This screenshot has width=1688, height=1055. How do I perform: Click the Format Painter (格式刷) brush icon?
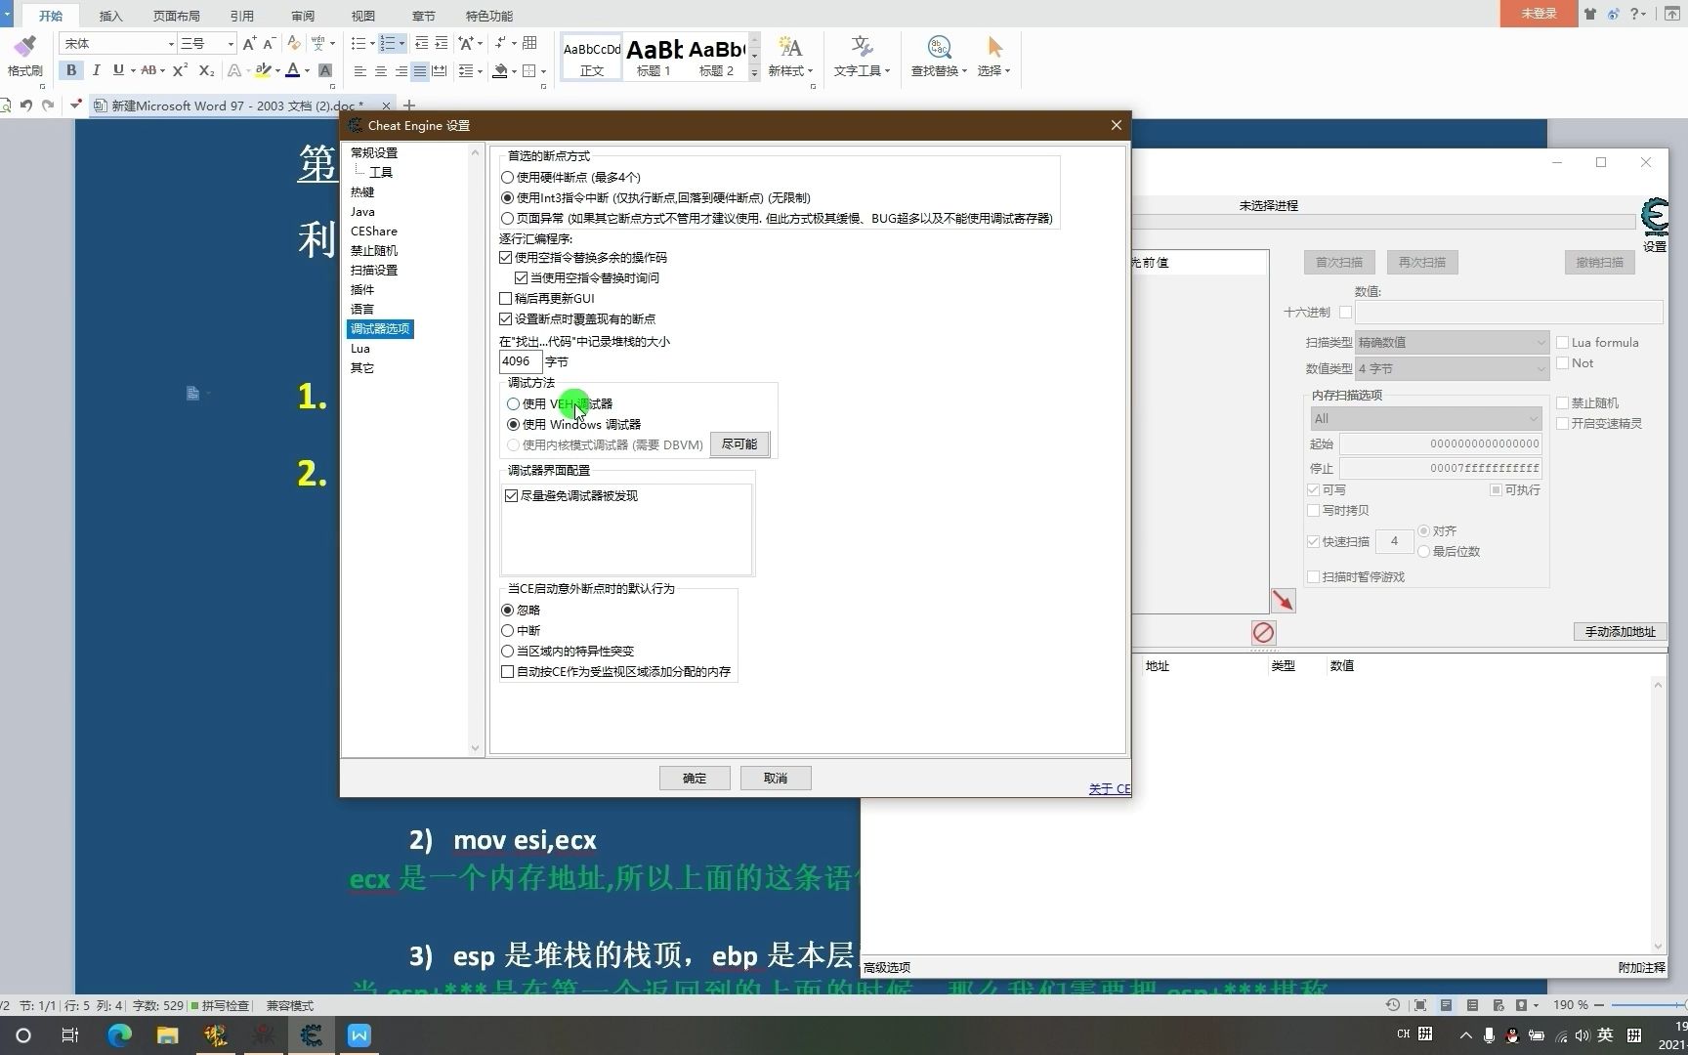pos(24,47)
